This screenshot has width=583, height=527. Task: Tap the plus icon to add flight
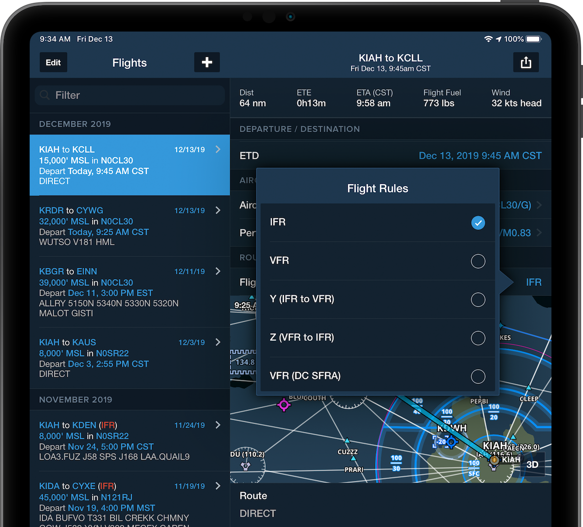coord(207,63)
